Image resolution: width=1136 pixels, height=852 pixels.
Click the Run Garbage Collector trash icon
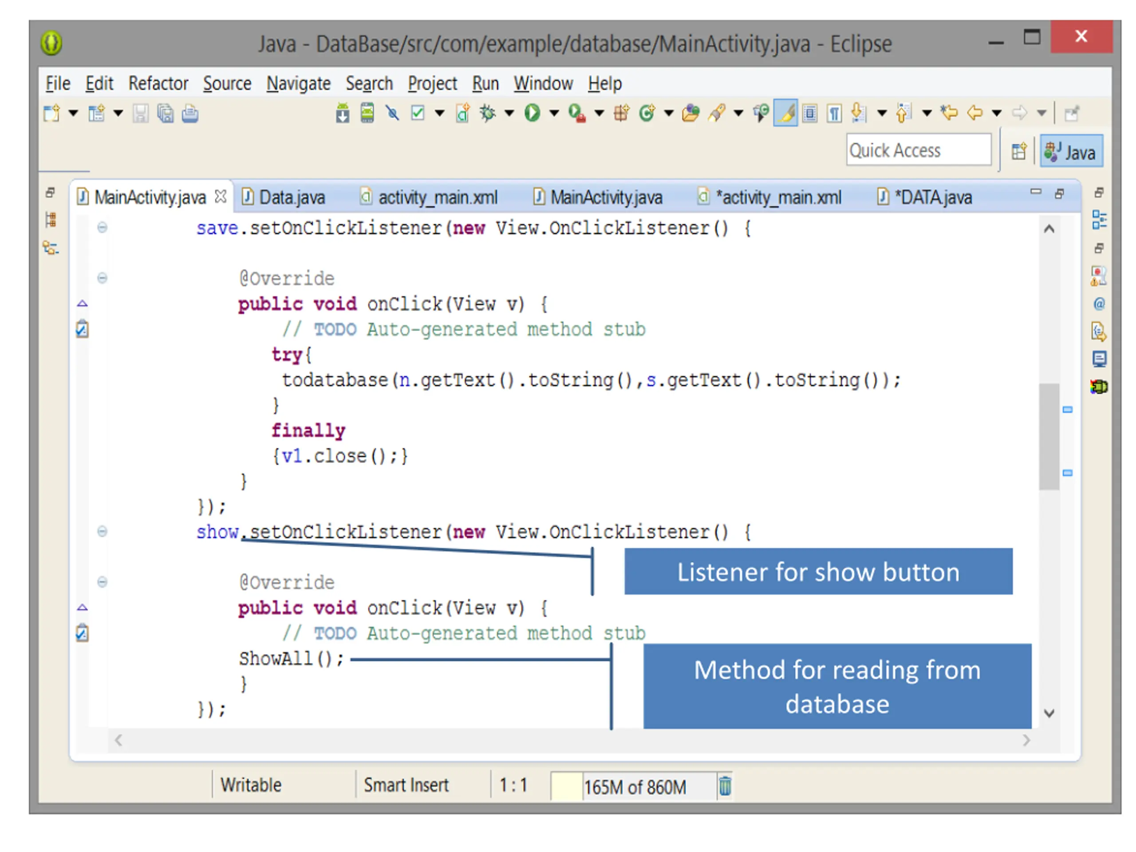725,786
